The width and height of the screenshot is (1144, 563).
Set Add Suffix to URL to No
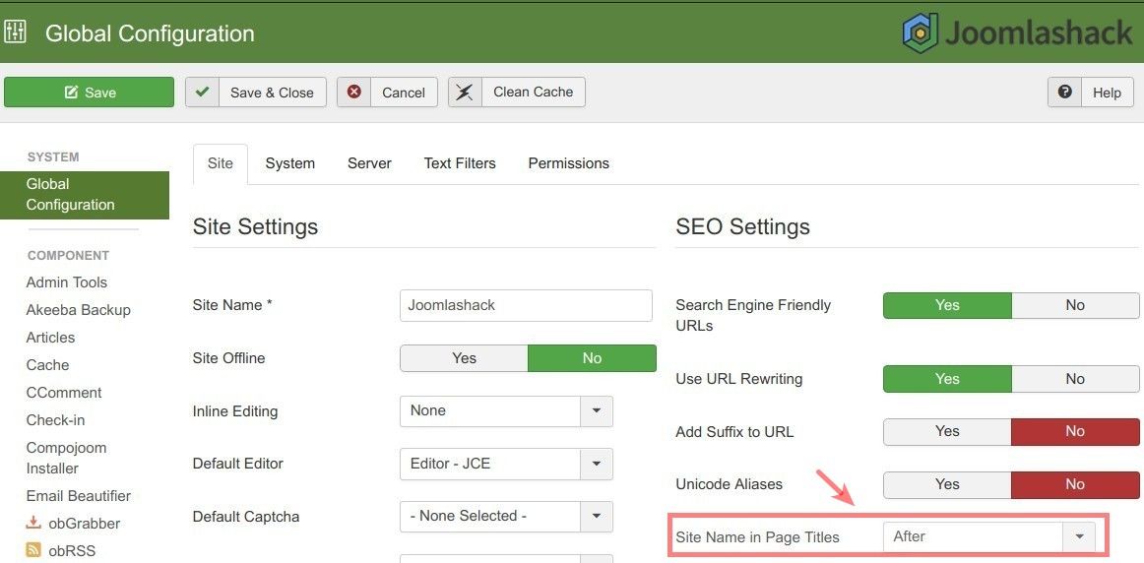[1075, 432]
